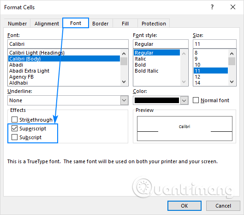Click the help question mark icon

click(212, 7)
